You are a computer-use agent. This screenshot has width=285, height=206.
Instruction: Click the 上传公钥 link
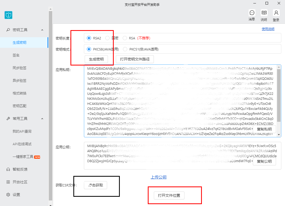click(x=159, y=177)
